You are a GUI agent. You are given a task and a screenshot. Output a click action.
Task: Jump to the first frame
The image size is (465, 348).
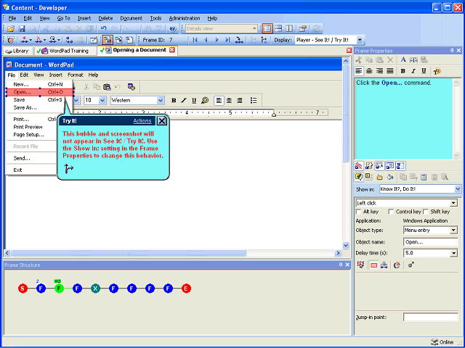pos(195,40)
